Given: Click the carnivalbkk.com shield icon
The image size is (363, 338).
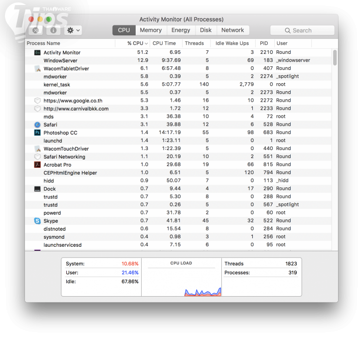Looking at the screenshot, I should point(37,109).
